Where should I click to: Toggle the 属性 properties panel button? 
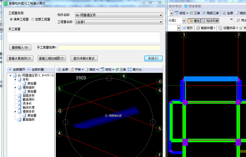[x=194, y=21]
